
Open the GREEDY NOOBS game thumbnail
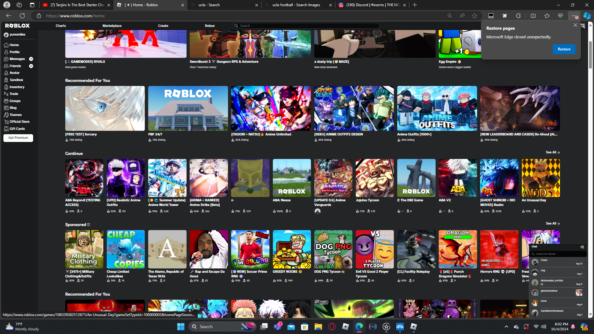click(292, 249)
